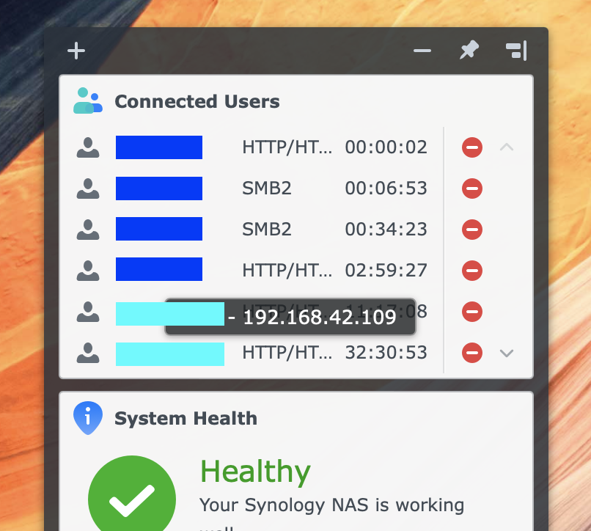
Task: Pin the widget panel
Action: (x=469, y=51)
